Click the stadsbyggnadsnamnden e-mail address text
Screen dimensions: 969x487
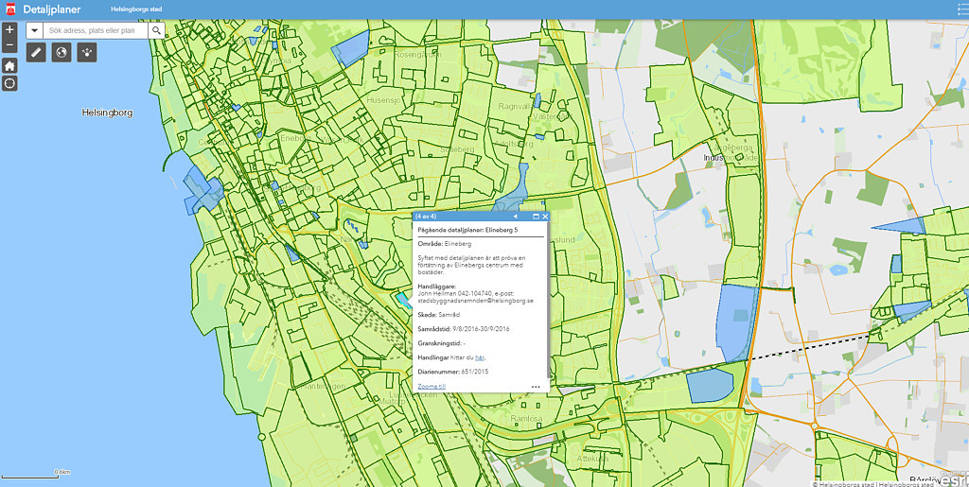pos(475,301)
